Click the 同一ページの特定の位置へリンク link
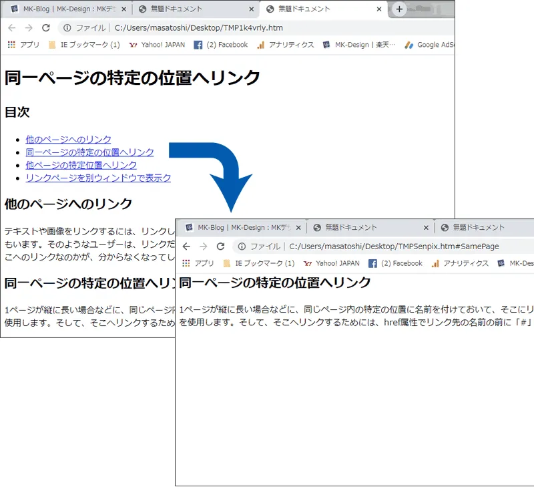Screen dimensions: 534x491 tap(89, 152)
